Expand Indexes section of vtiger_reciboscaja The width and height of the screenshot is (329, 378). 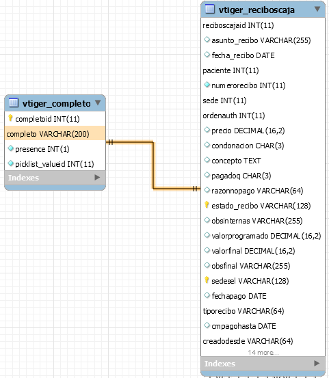click(317, 363)
